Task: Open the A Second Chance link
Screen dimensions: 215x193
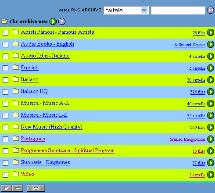Action: click(190, 45)
